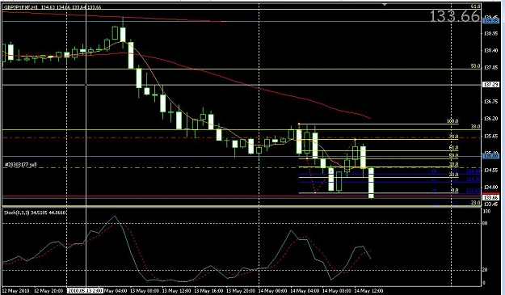Screen dimensions: 505x295
Task: Click the chart shift triangle marker at top
Action: (385, 5)
